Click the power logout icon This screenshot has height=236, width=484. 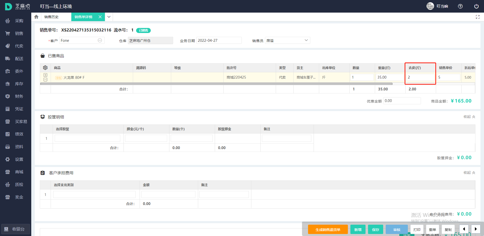[x=476, y=6]
